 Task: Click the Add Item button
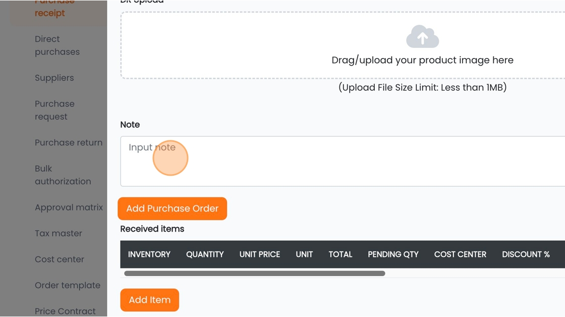pos(149,300)
